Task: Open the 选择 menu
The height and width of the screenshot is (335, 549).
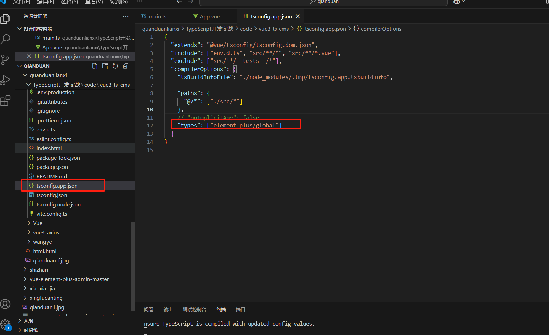Action: (x=69, y=2)
